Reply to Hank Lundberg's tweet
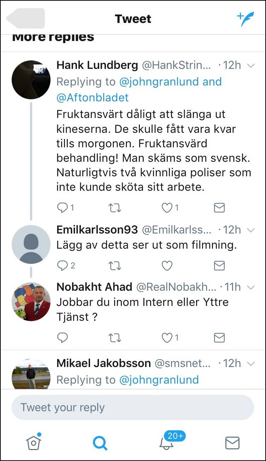The width and height of the screenshot is (266, 461). (x=62, y=208)
